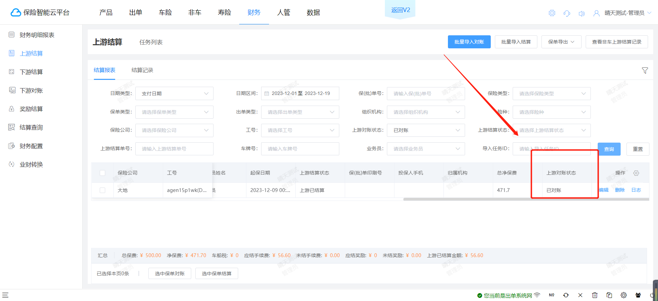
Task: Click the trash bin icon in bottom bar
Action: tap(595, 295)
